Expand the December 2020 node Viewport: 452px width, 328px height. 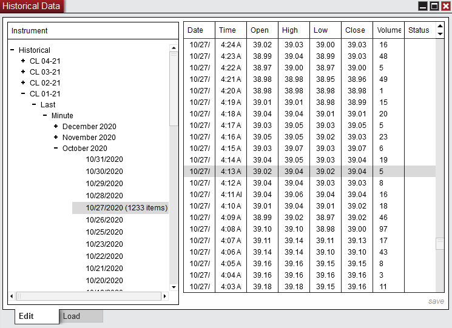point(56,127)
